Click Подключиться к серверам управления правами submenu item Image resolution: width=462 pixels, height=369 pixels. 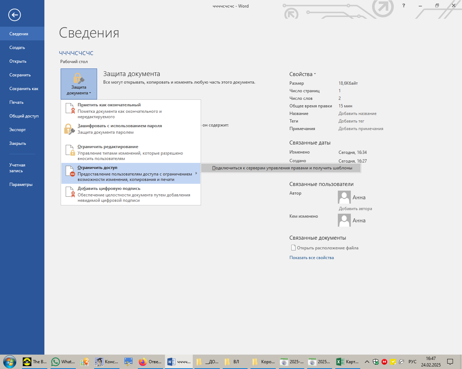pyautogui.click(x=281, y=168)
